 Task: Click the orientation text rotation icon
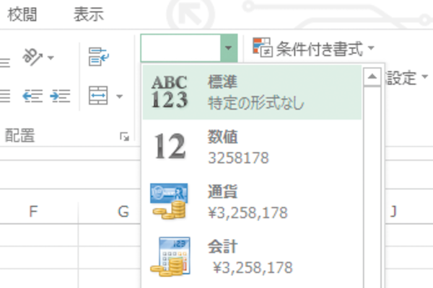pyautogui.click(x=32, y=57)
